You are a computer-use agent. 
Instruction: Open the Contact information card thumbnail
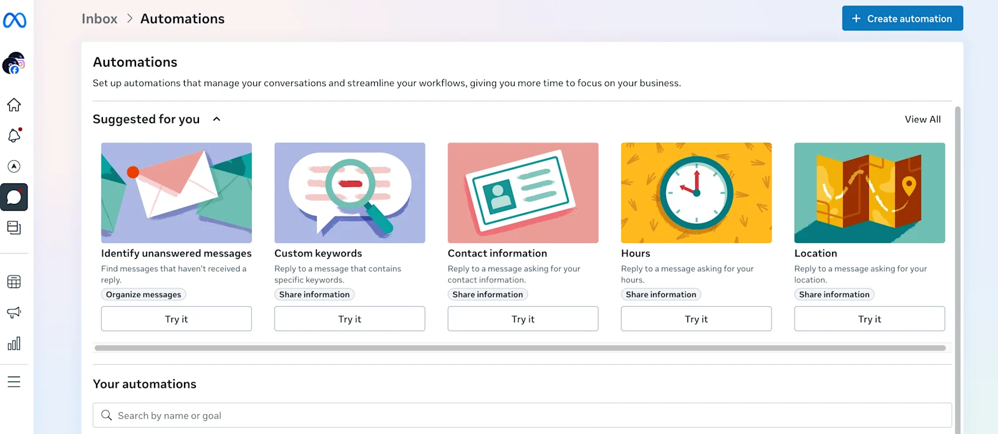coord(523,193)
